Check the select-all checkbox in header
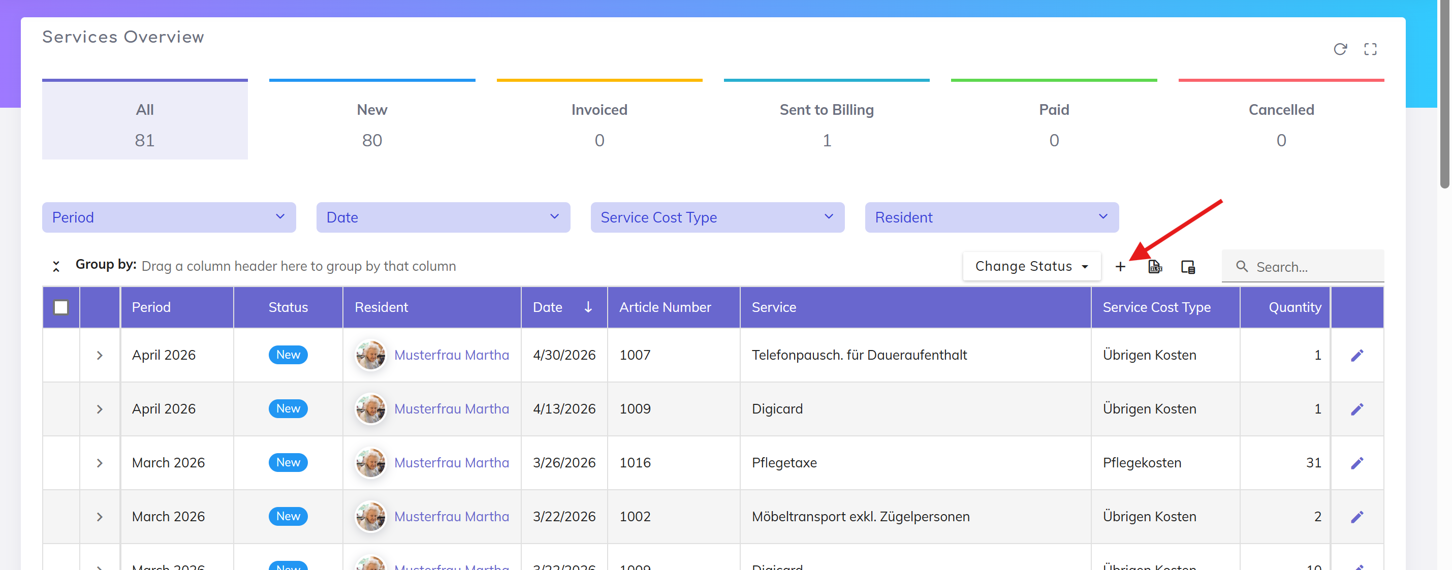This screenshot has height=570, width=1452. (61, 307)
